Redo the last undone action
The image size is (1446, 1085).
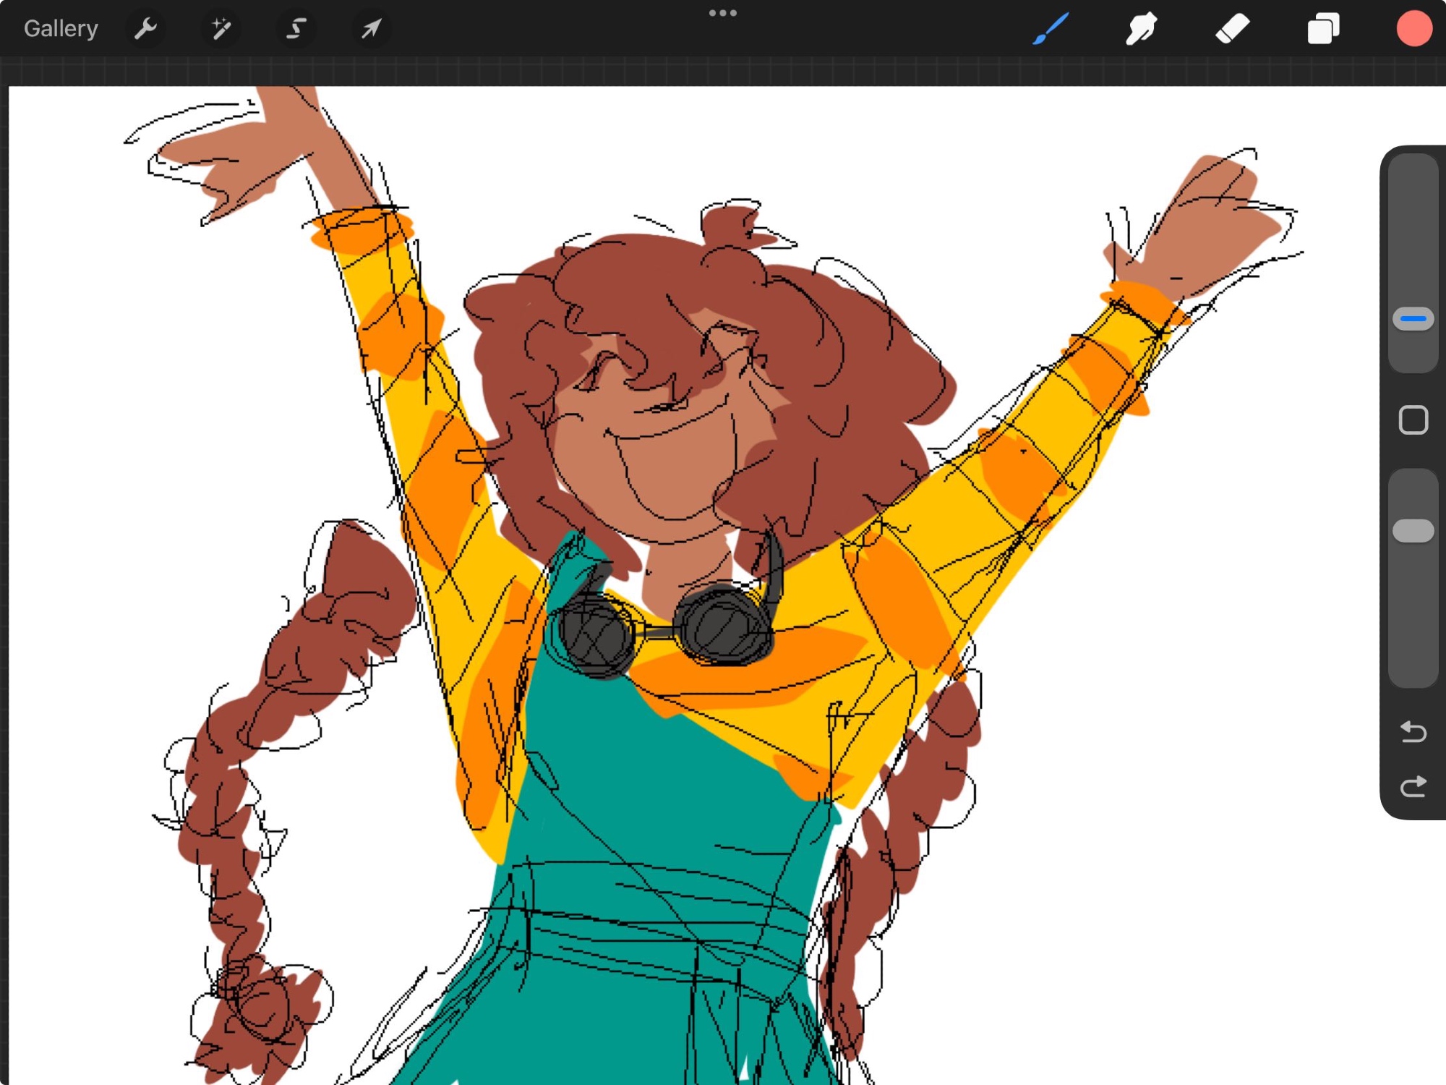pos(1413,786)
